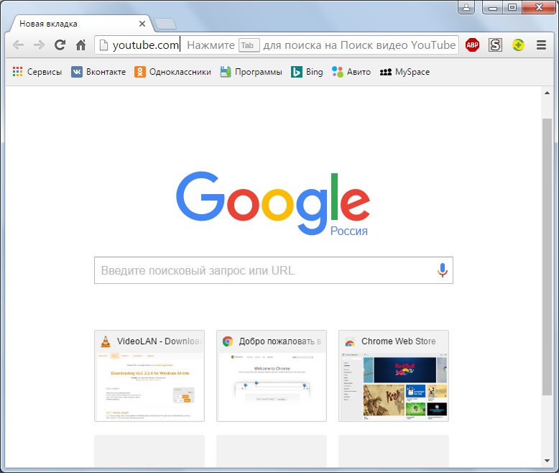Viewport: 559px width, 473px height.
Task: Open a new tab with the tab button
Action: [x=165, y=24]
